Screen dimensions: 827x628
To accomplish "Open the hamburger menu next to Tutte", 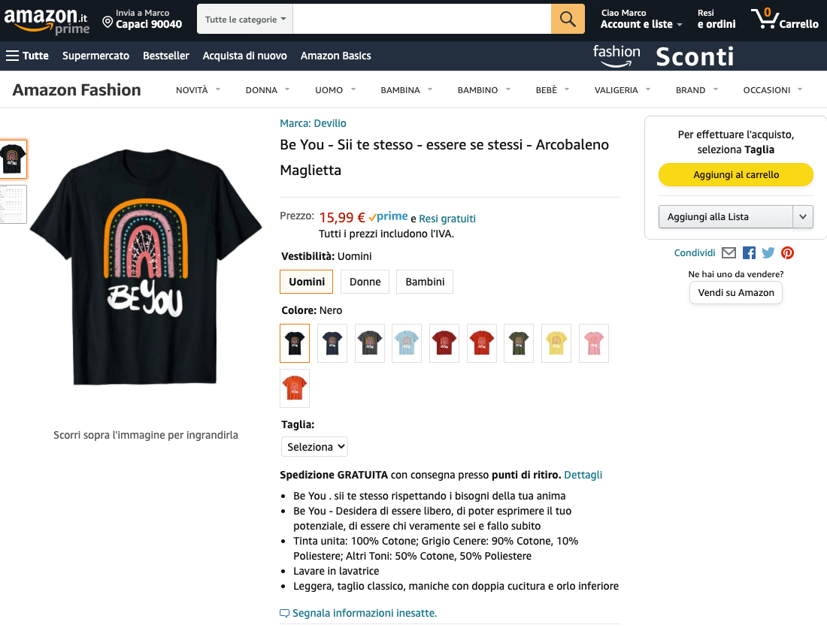I will point(11,55).
